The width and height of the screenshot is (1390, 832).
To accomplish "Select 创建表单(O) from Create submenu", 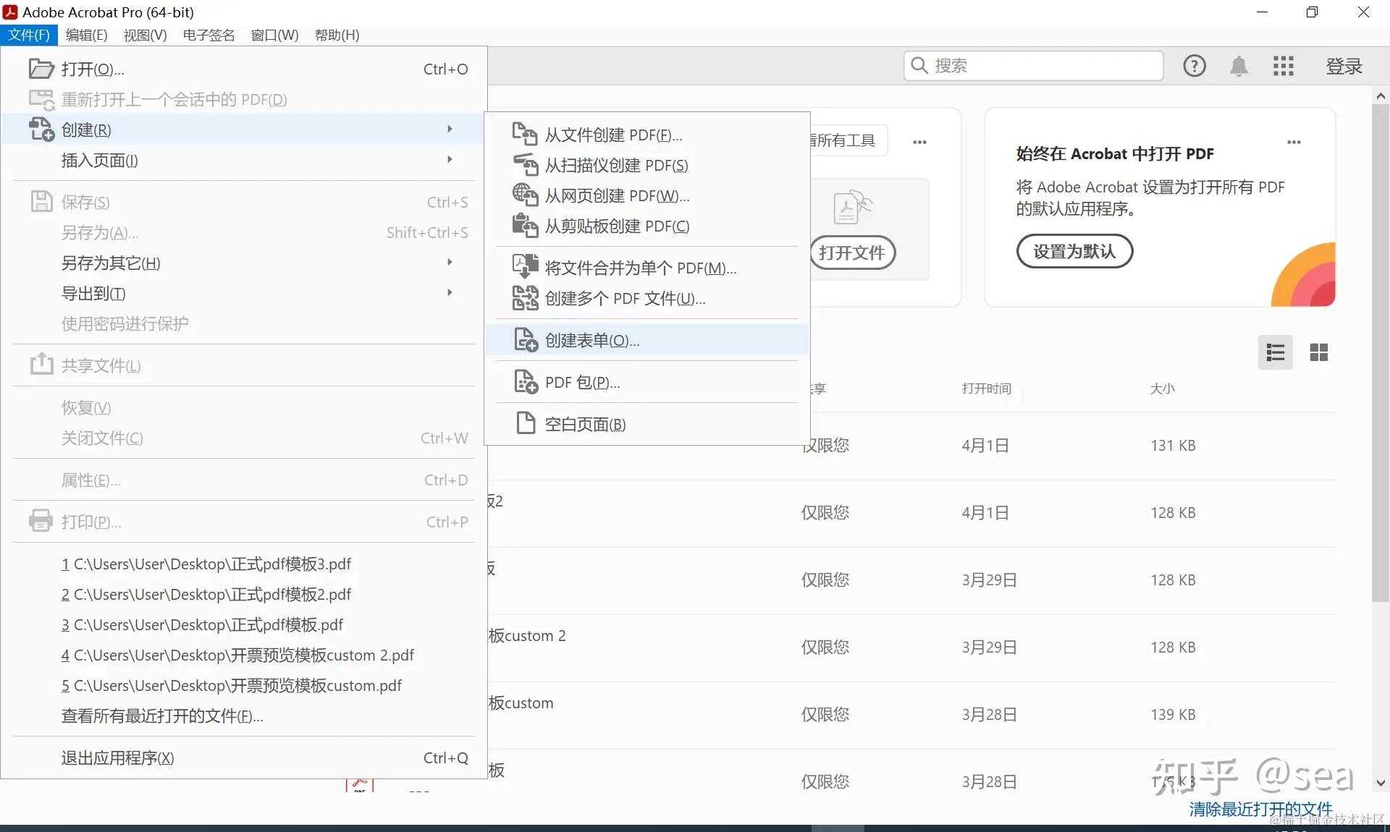I will pyautogui.click(x=591, y=340).
